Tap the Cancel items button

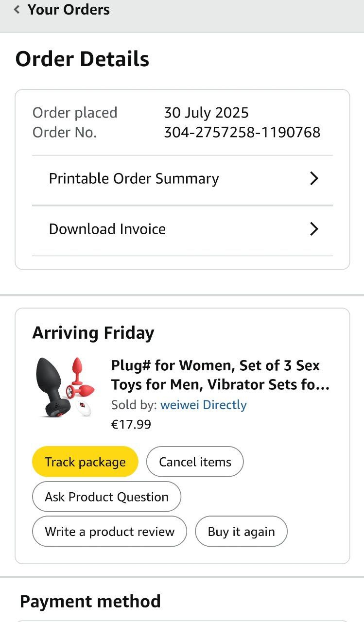(x=195, y=462)
